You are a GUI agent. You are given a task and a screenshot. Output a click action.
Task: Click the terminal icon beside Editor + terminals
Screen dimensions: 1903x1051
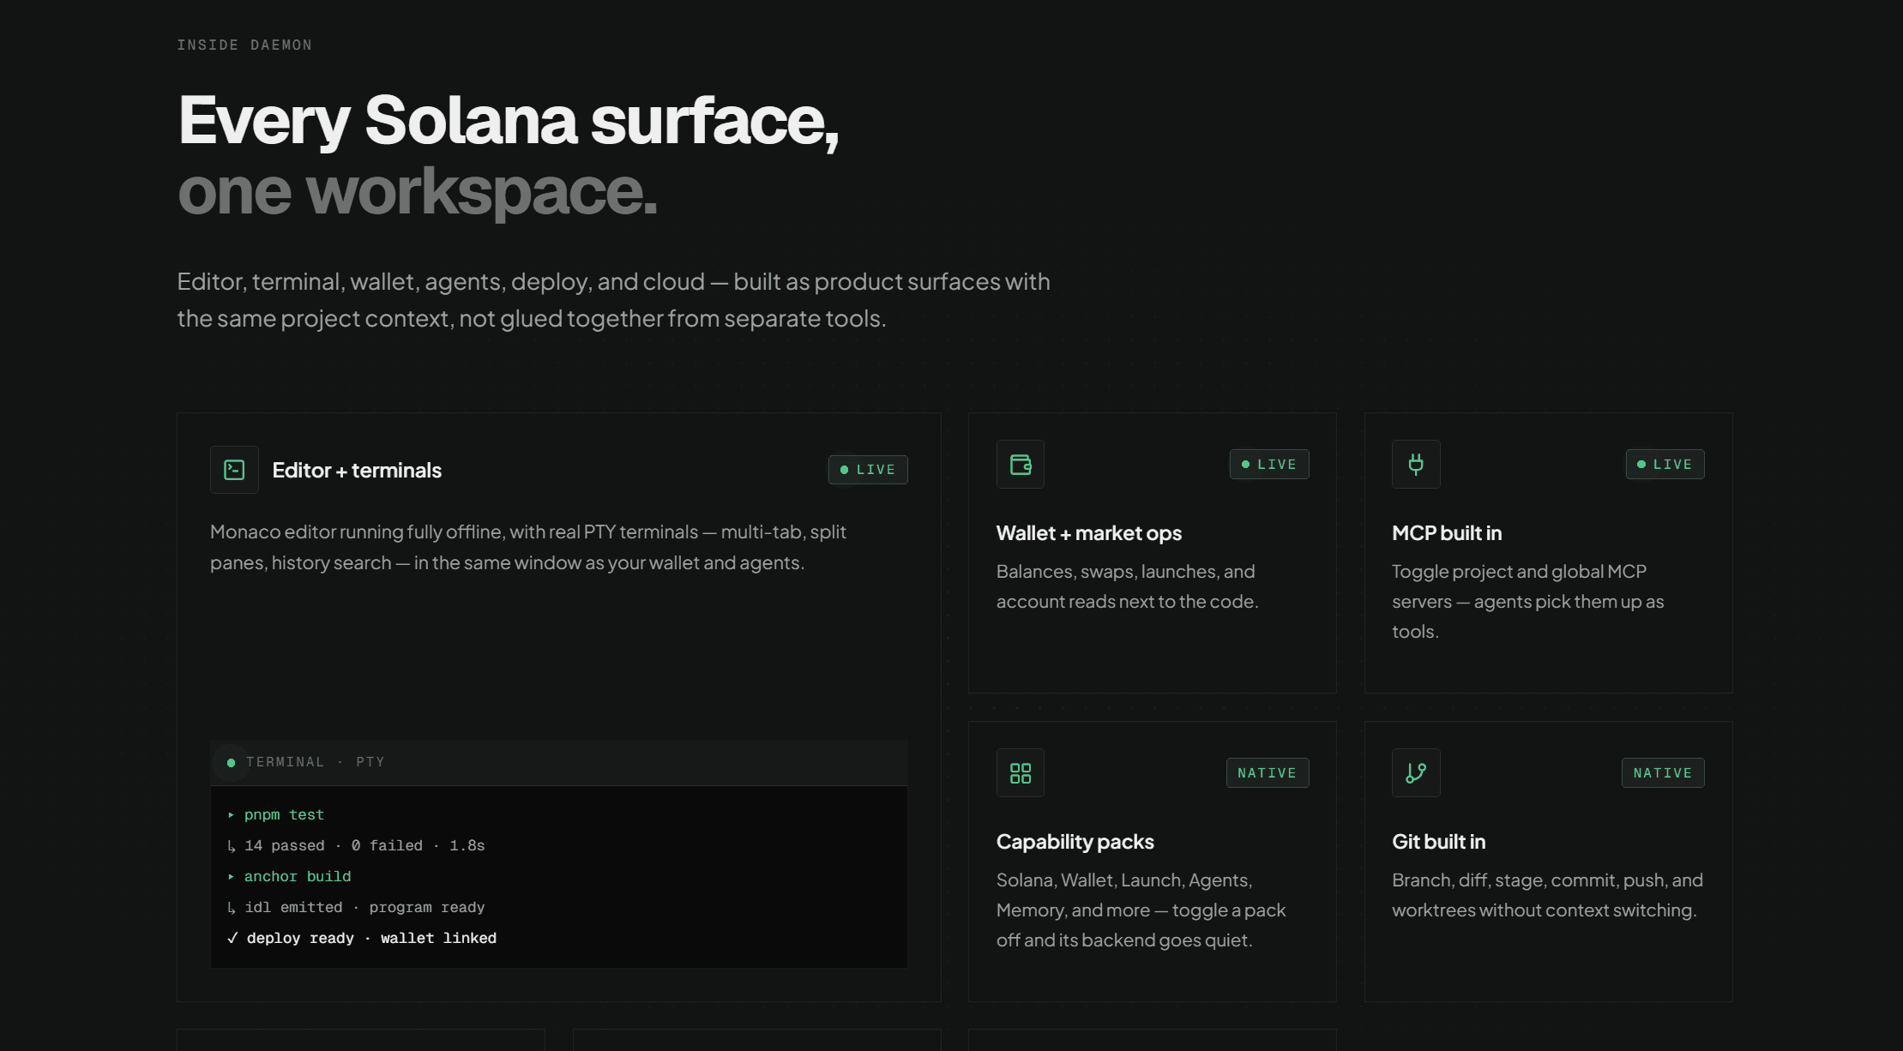pos(234,470)
